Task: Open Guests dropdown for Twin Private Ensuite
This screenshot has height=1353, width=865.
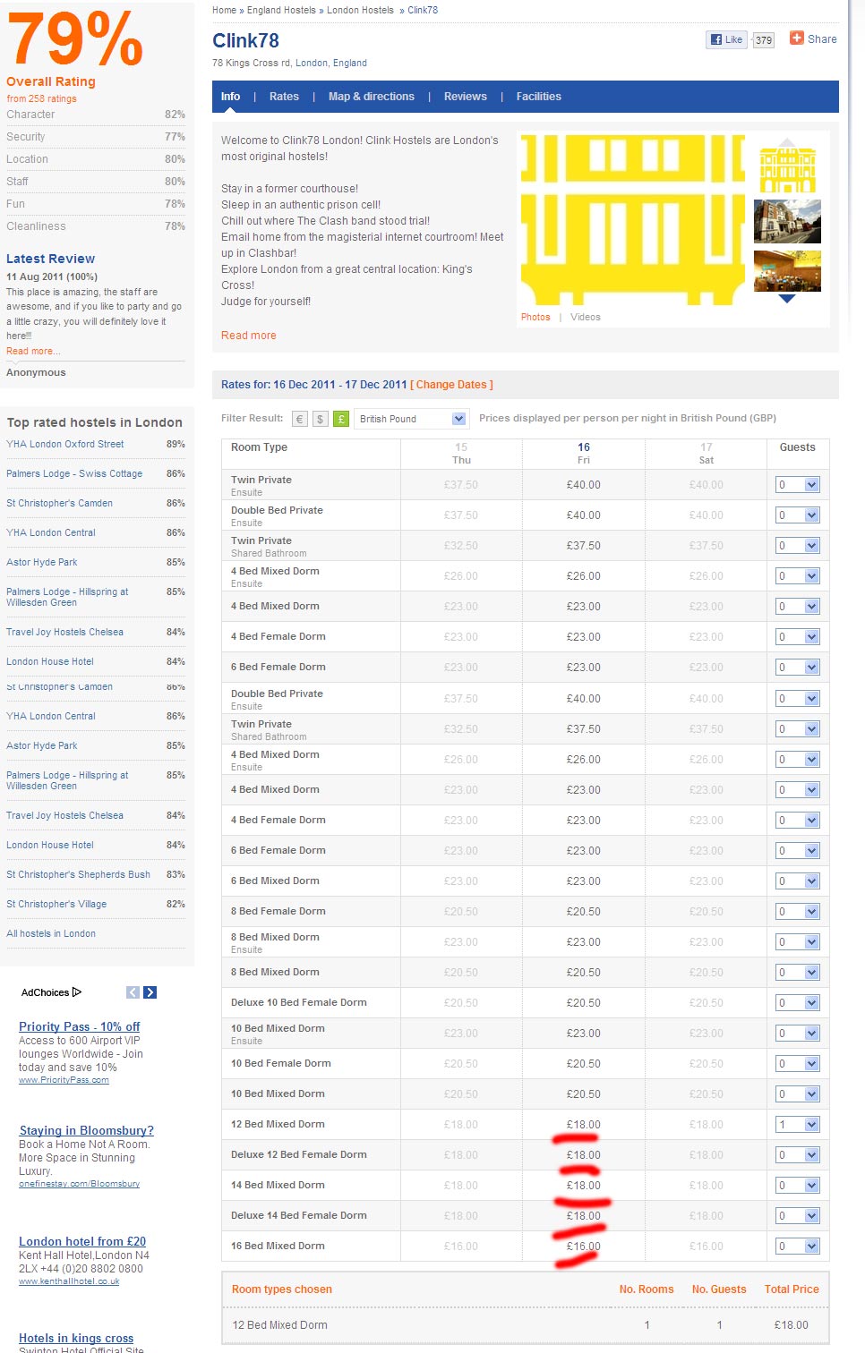Action: coord(798,485)
